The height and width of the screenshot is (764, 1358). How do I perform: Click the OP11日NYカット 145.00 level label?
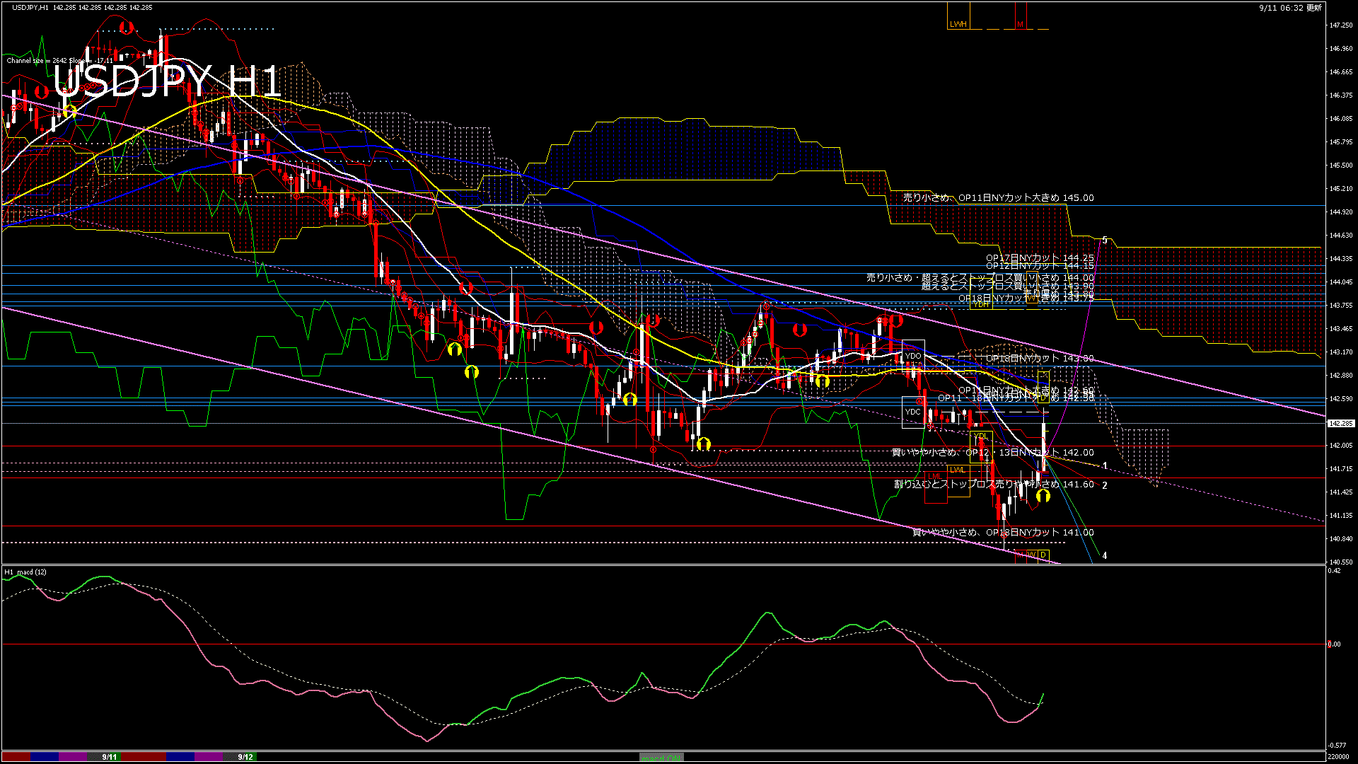tap(998, 198)
